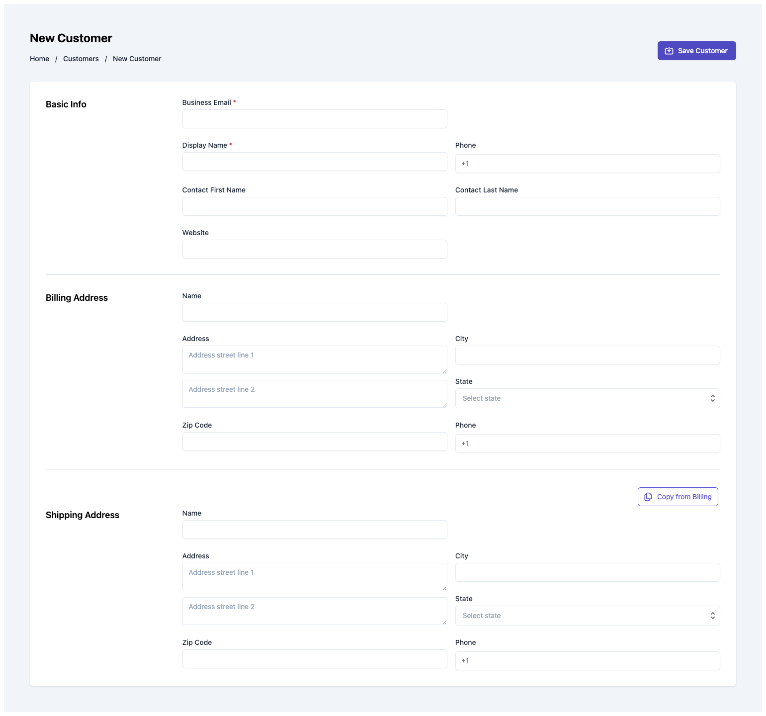Viewport: 766px width, 716px height.
Task: Click the Billing Address State label
Action: [464, 381]
